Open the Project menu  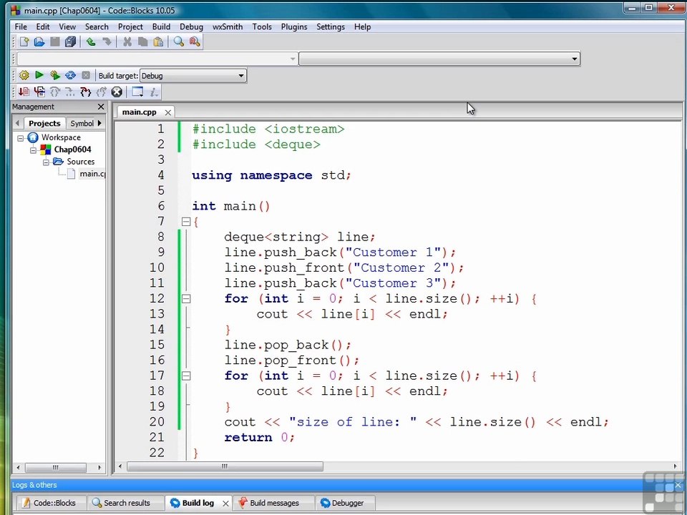(x=130, y=26)
